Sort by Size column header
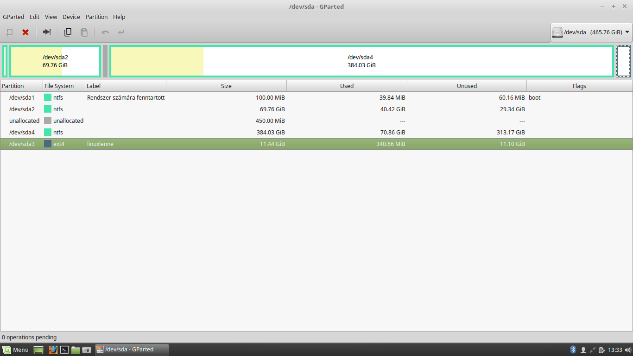The image size is (633, 356). (226, 86)
